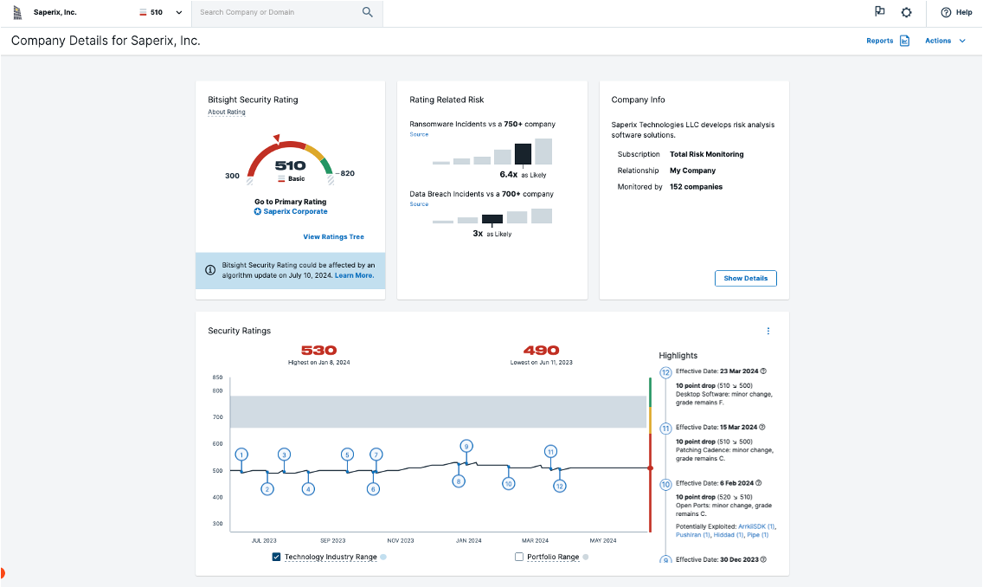Click the search magnifier icon
This screenshot has width=983, height=587.
(368, 12)
